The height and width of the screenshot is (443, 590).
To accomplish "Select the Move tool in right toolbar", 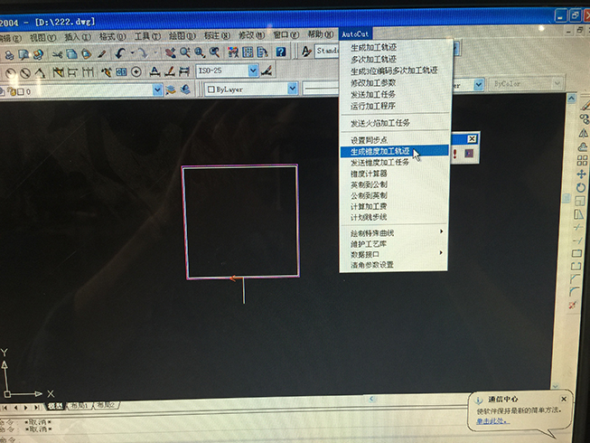I will (x=581, y=174).
